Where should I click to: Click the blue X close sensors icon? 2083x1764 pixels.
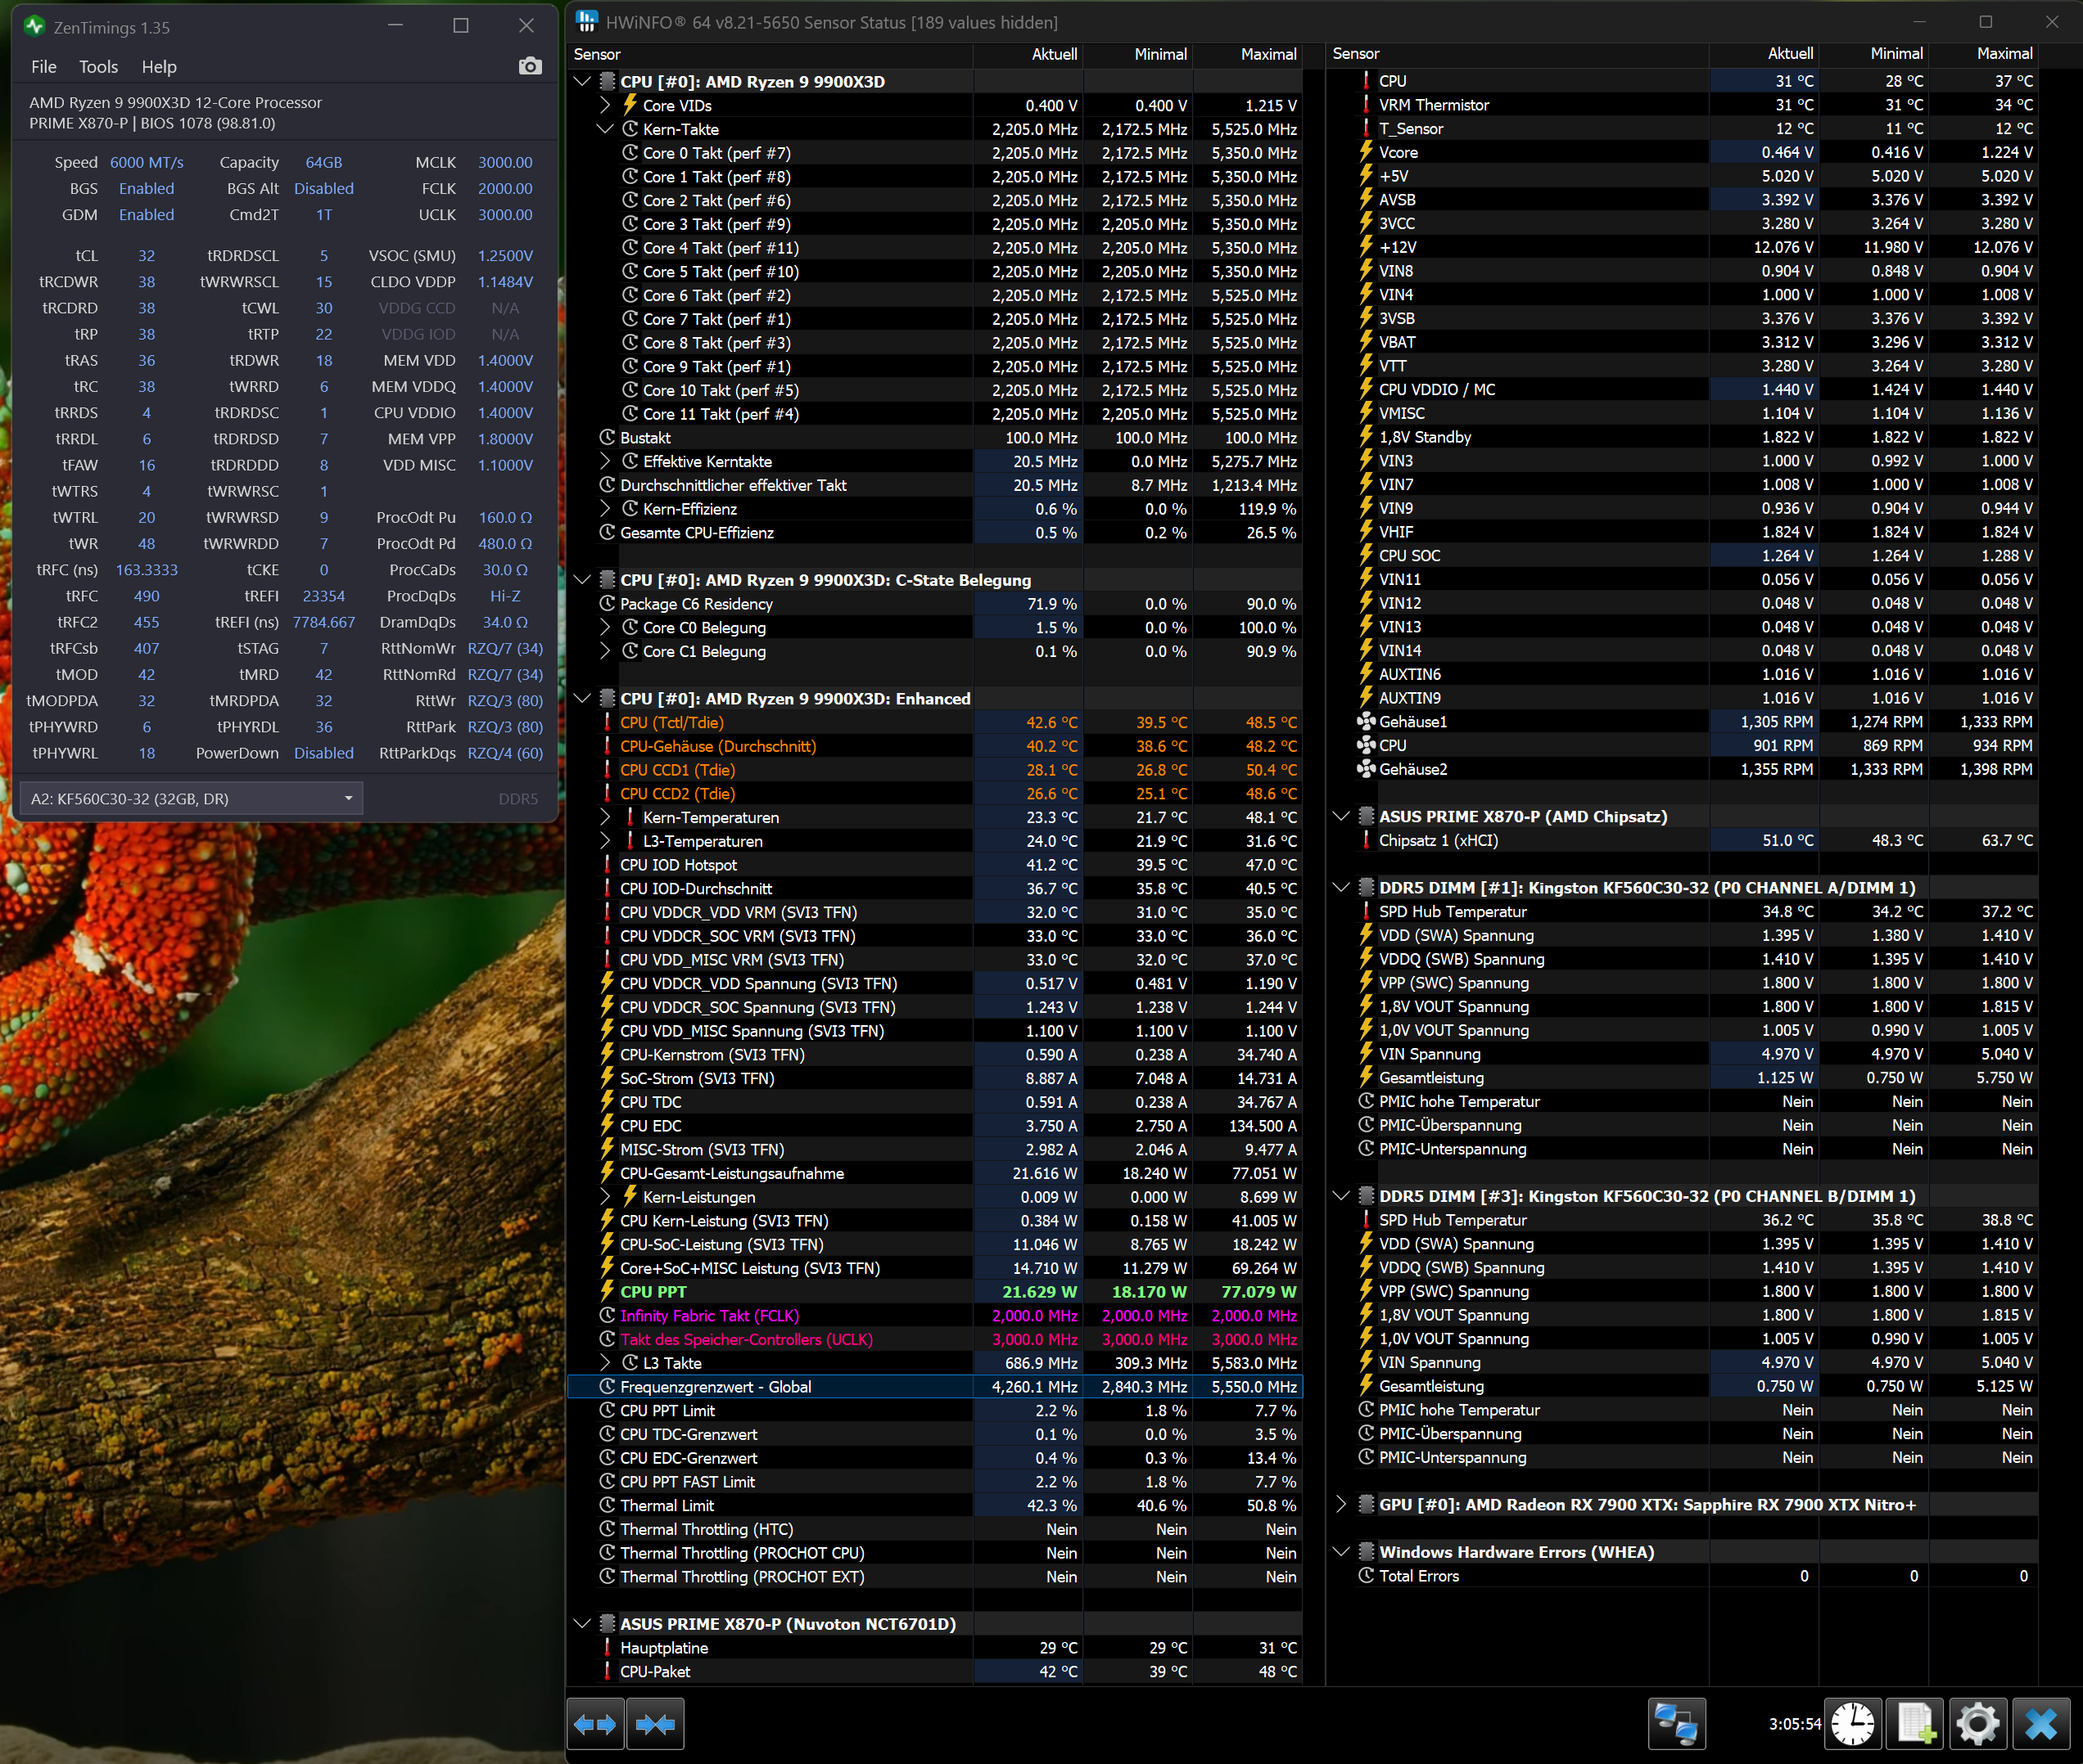click(x=2040, y=1724)
